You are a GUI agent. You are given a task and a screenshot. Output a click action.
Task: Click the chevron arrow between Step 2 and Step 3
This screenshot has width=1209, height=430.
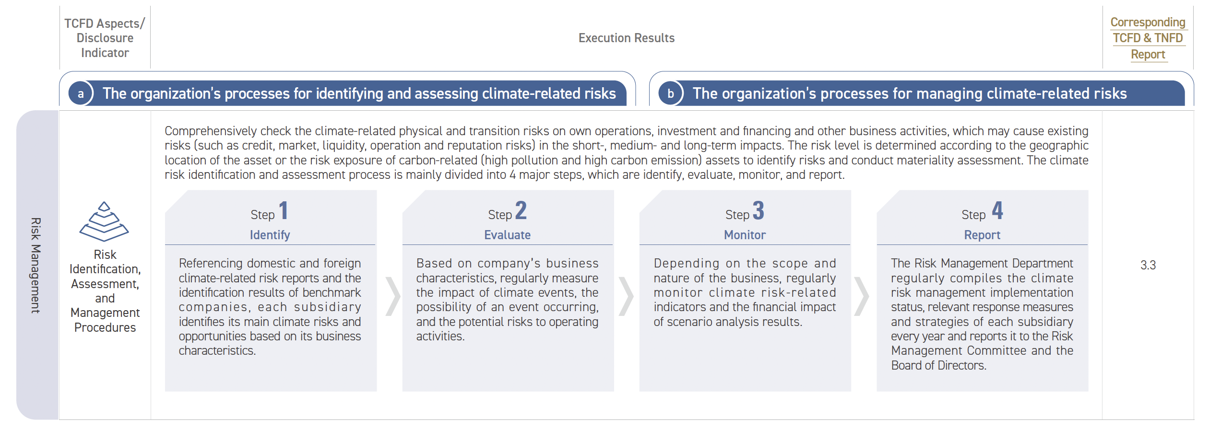click(x=626, y=296)
